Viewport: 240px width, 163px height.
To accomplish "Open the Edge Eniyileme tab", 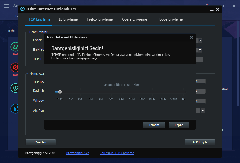I will click(171, 20).
